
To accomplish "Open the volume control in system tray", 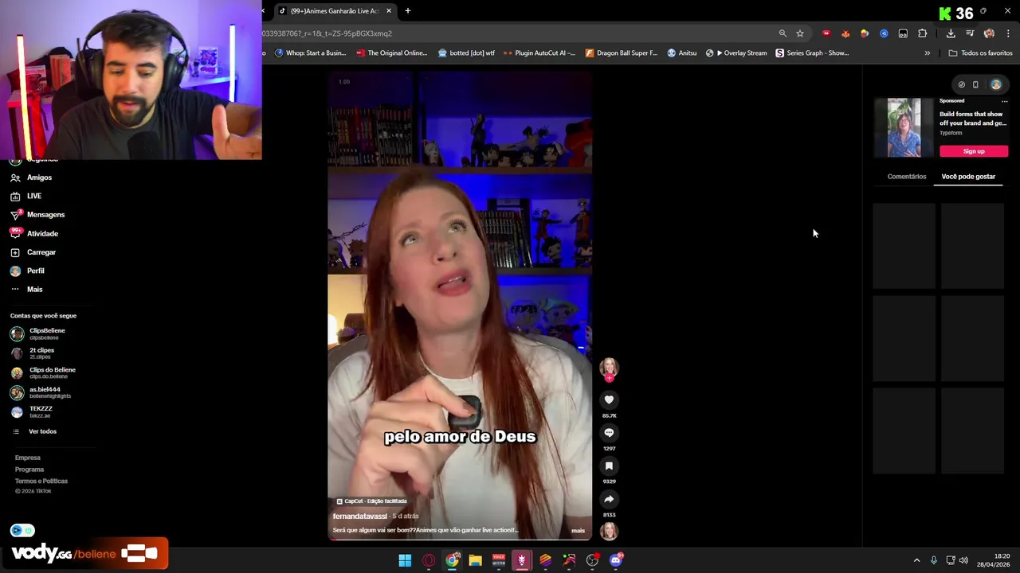I will (963, 560).
